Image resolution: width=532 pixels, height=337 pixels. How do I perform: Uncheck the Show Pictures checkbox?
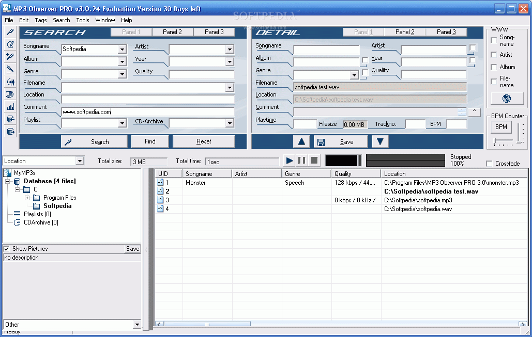6,249
